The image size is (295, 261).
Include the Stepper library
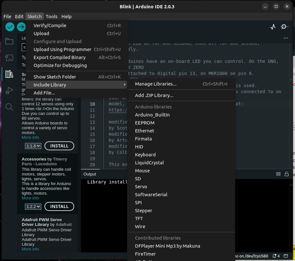tap(181, 211)
